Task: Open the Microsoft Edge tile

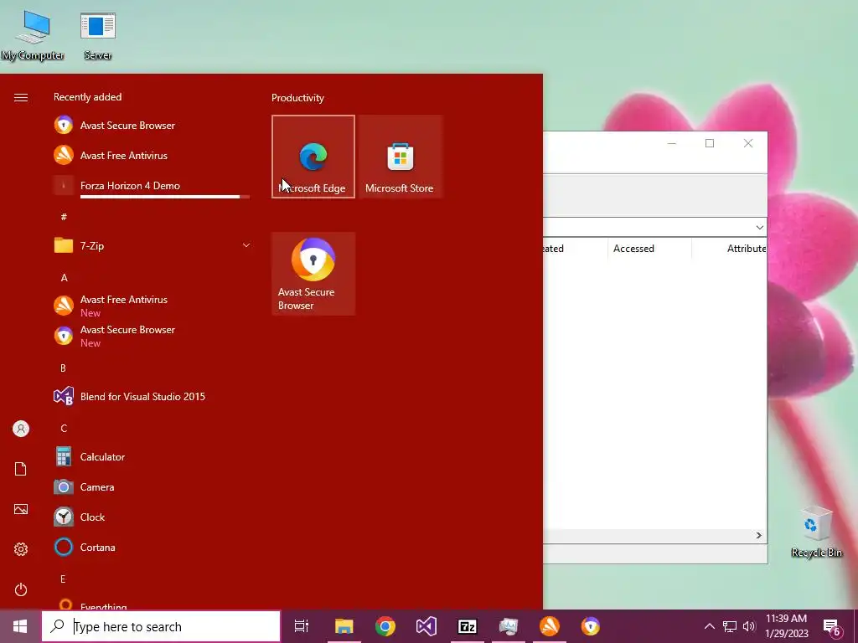Action: point(313,157)
